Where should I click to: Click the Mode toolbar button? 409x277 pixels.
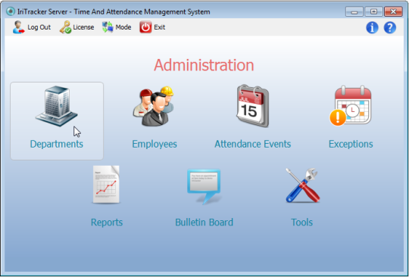[117, 27]
